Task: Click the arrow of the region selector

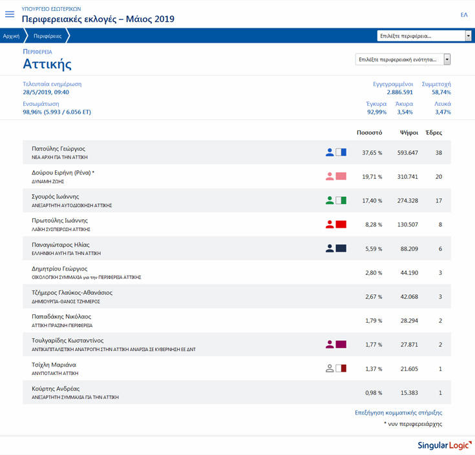Action: click(468, 35)
